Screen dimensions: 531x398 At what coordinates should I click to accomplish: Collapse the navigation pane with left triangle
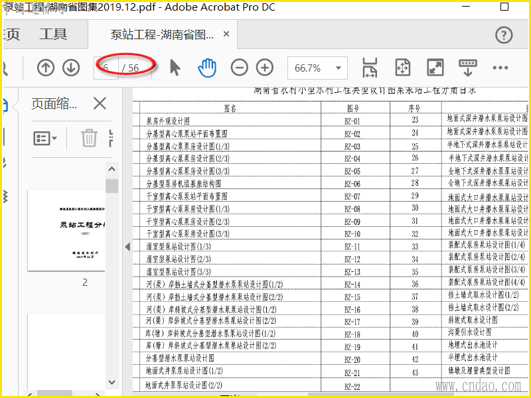coord(127,246)
